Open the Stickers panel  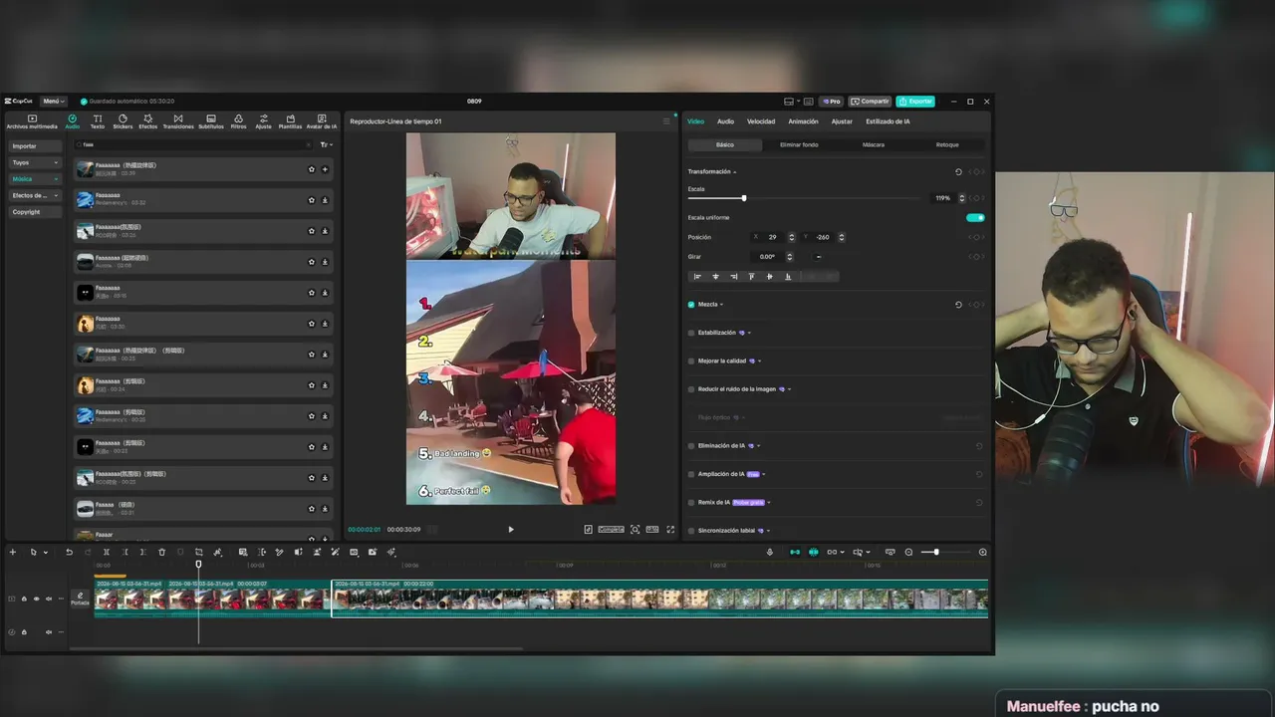123,121
